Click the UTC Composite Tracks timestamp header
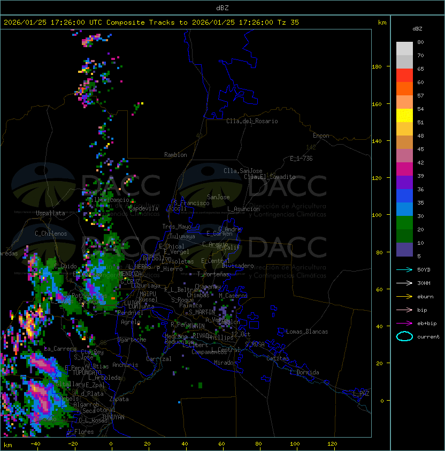This screenshot has height=451, width=445. [151, 22]
